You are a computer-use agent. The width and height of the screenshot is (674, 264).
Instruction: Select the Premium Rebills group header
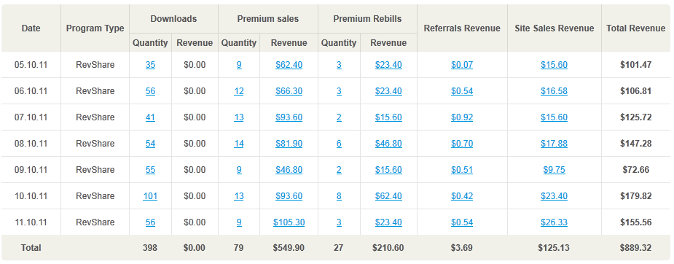pos(367,19)
